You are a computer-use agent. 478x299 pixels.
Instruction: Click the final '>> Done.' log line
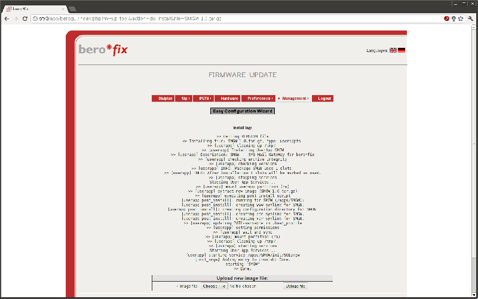point(243,269)
